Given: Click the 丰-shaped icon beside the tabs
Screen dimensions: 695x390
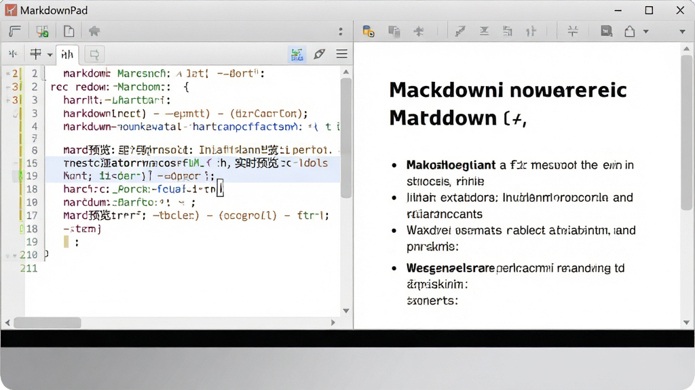Looking at the screenshot, I should point(35,54).
